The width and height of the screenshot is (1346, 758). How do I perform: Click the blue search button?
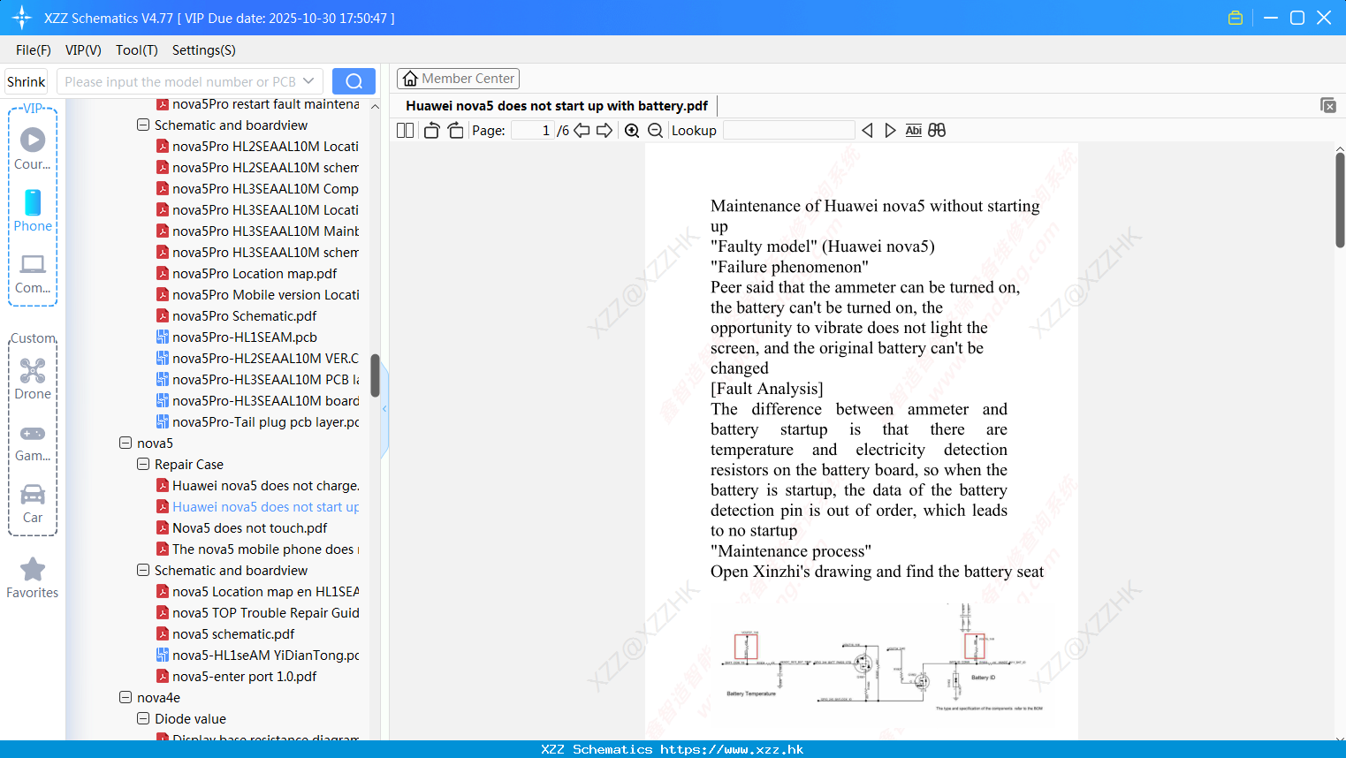(354, 81)
